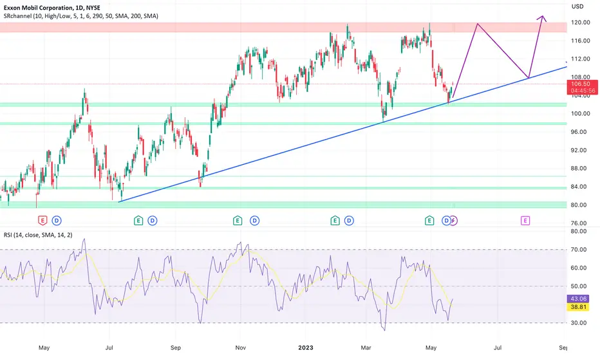
Task: Open the green earnings E marker near November 2022
Action: [238, 220]
